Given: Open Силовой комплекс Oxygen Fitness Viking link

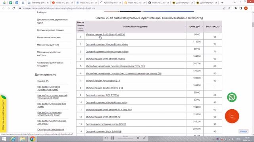Looking at the screenshot, I should click(107, 44).
